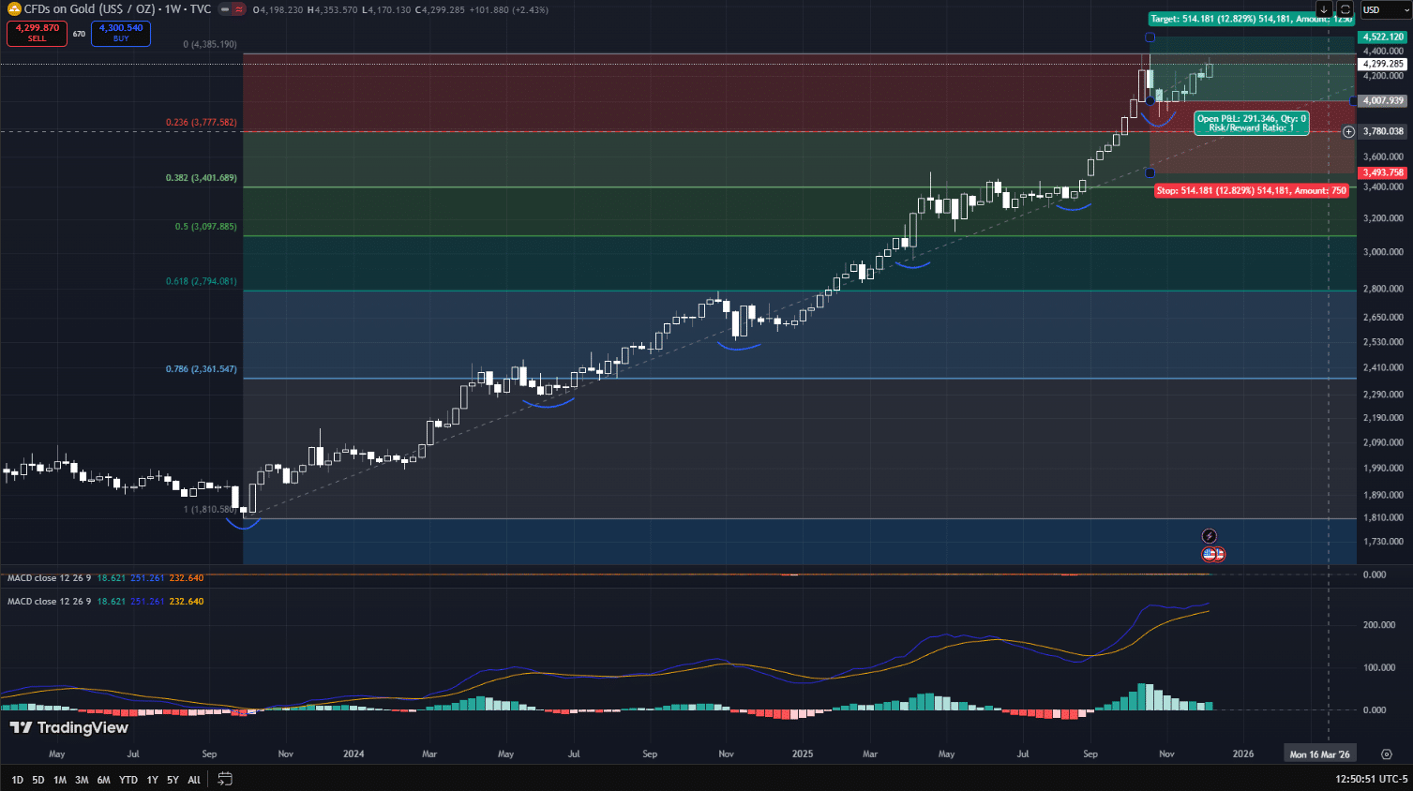Select the 1D time range

pyautogui.click(x=17, y=780)
